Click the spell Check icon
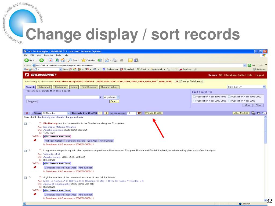Viewport: 275px width, 206px height. click(138, 69)
